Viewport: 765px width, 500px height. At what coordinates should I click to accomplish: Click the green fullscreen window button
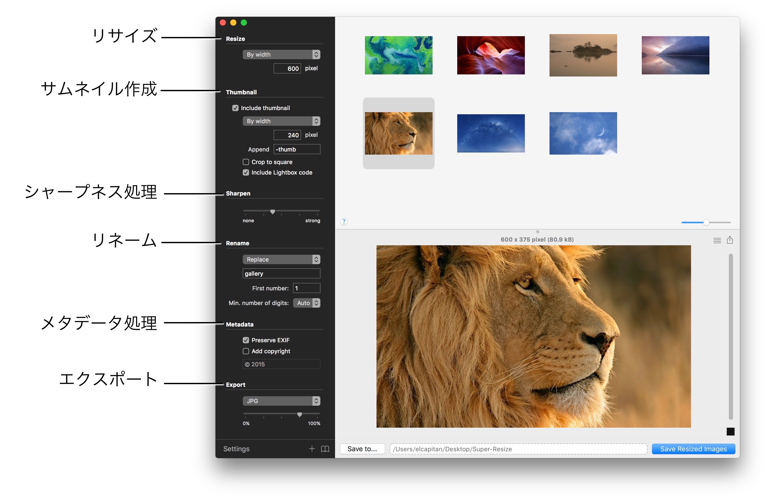pyautogui.click(x=244, y=23)
